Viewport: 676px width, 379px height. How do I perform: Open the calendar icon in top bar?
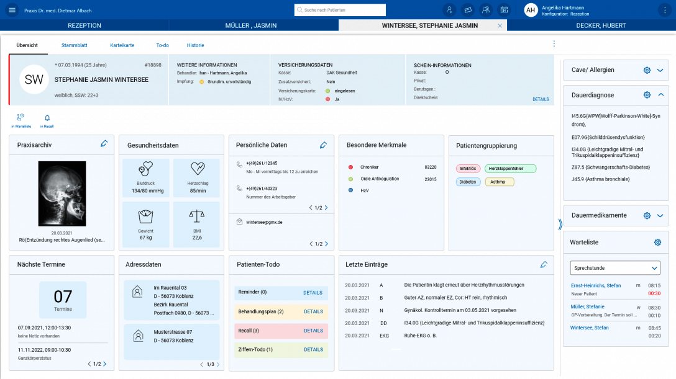point(504,10)
